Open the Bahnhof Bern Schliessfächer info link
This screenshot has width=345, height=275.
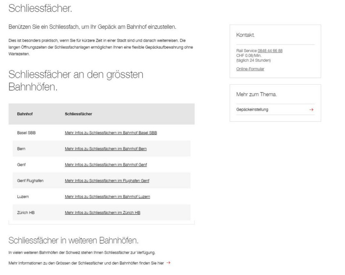[106, 148]
